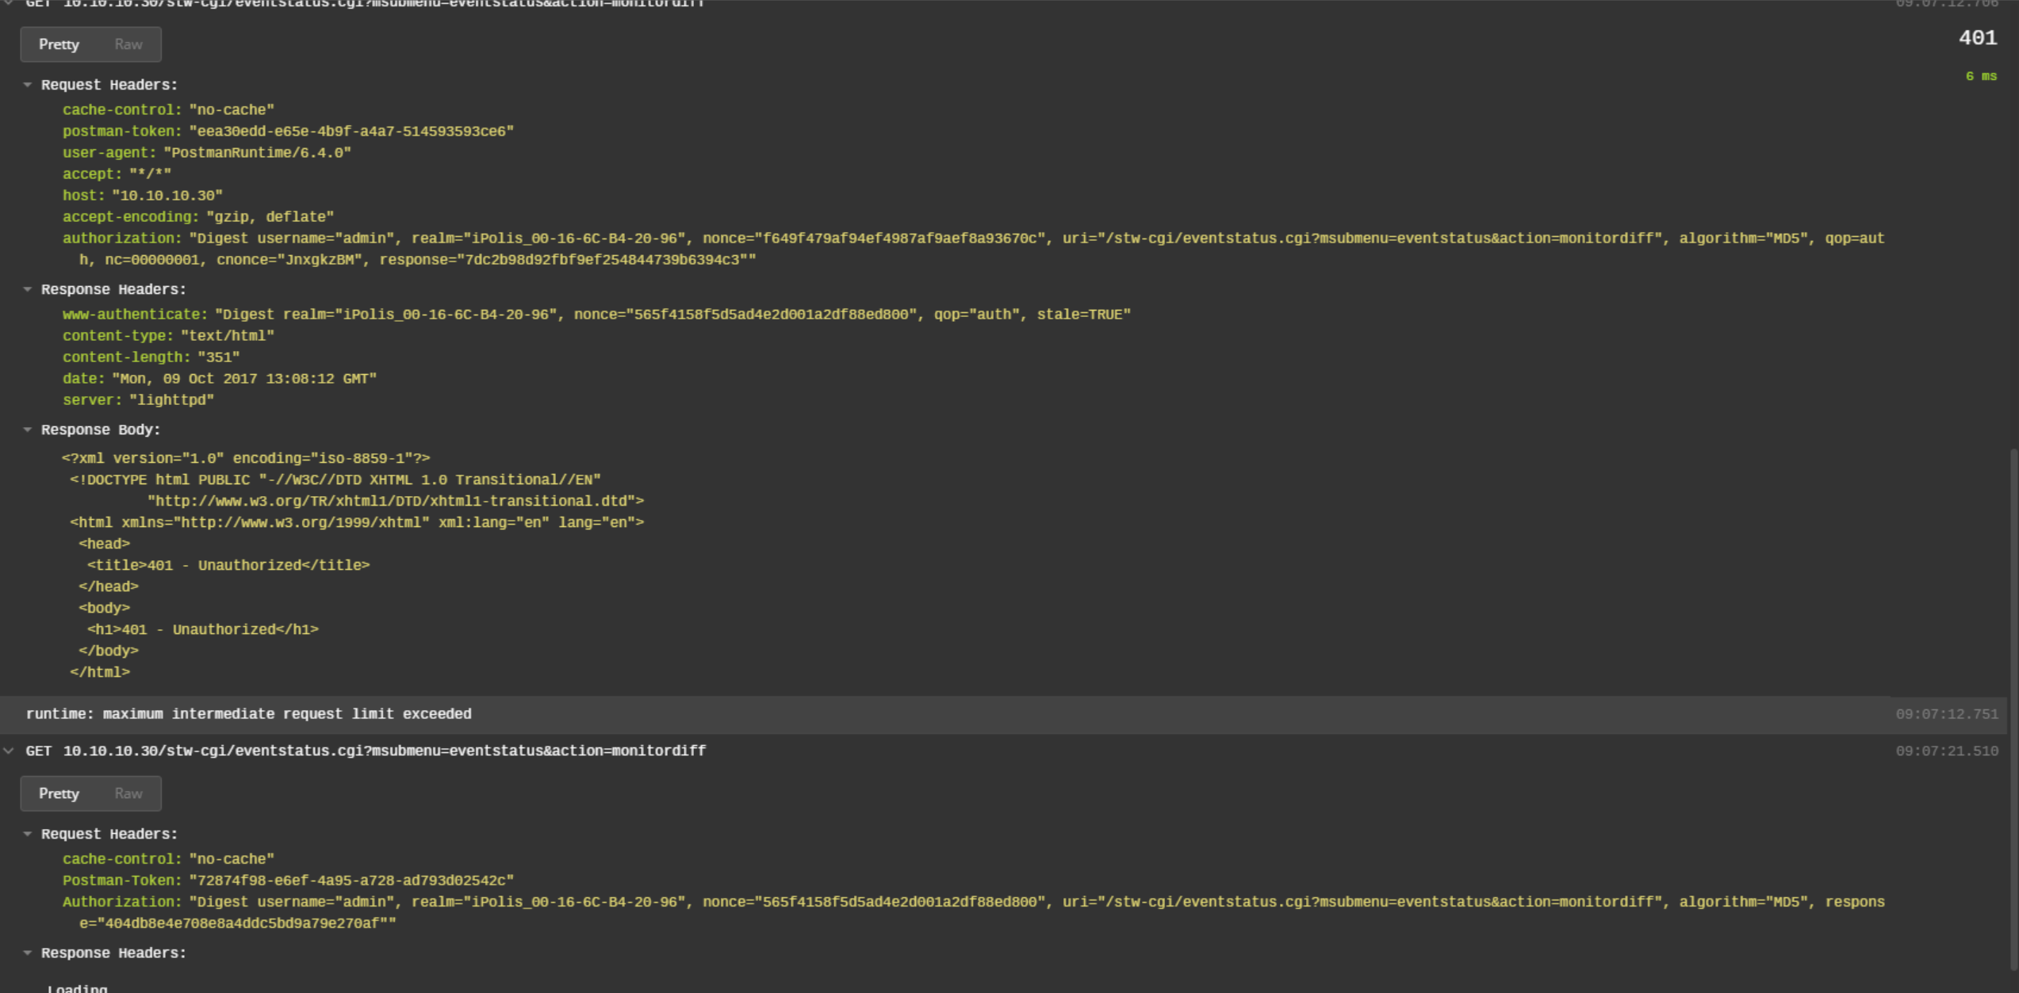Collapse the first GET eventstatus.cgi request entry
The height and width of the screenshot is (993, 2019).
tap(8, 4)
